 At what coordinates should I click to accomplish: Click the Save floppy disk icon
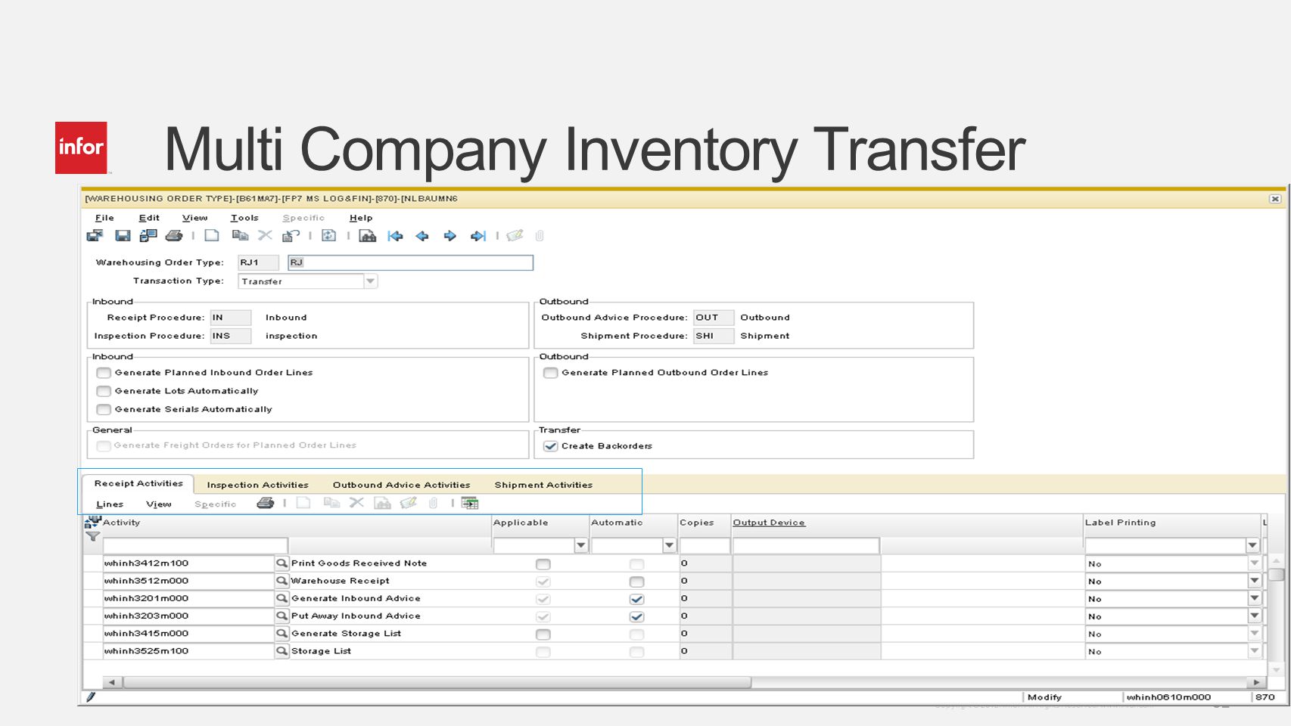click(123, 236)
